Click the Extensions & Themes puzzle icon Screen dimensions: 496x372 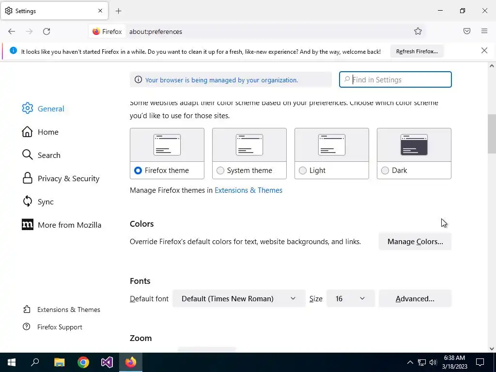coord(27,309)
